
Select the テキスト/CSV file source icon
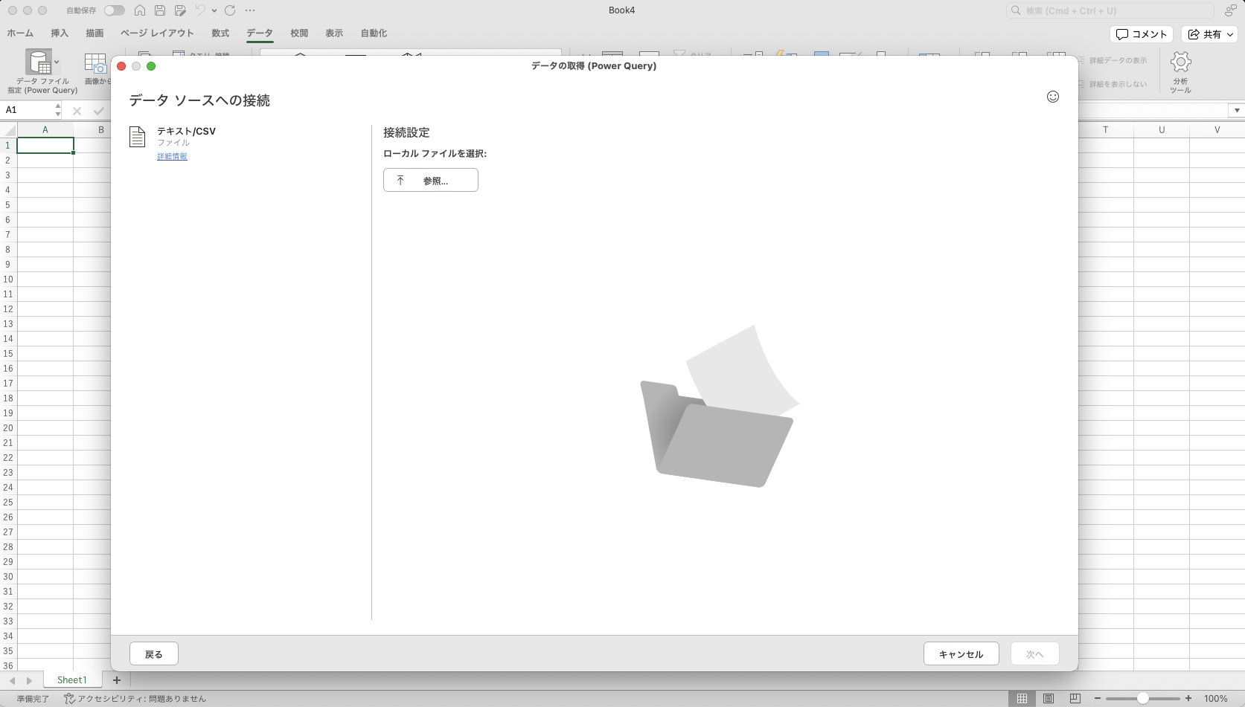138,138
